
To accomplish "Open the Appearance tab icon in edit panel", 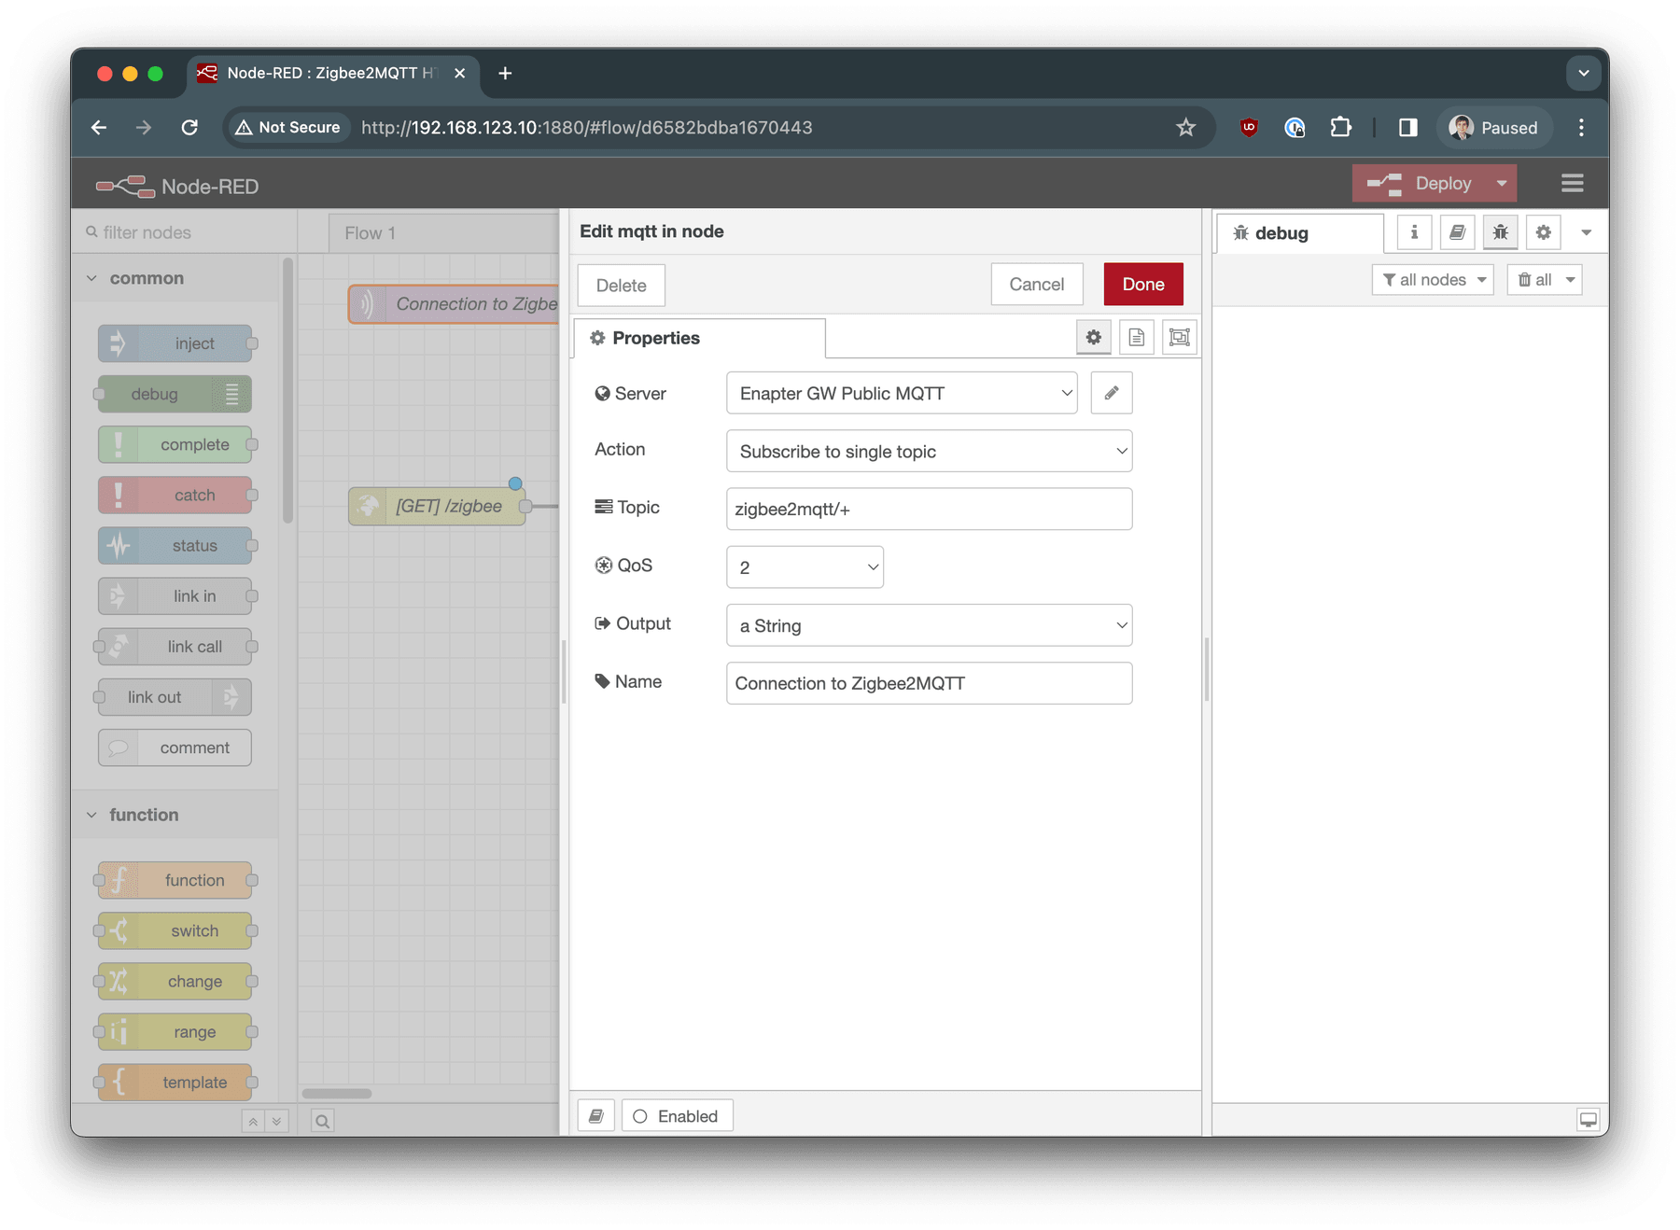I will [1179, 337].
